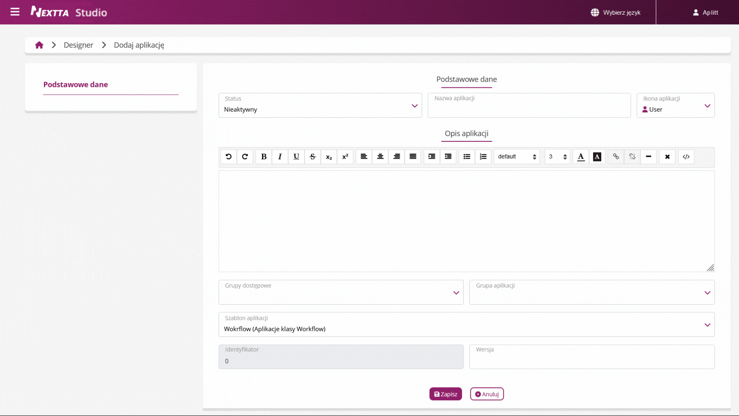Toggle italic formatting in the editor
Viewport: 739px width, 416px height.
[280, 157]
